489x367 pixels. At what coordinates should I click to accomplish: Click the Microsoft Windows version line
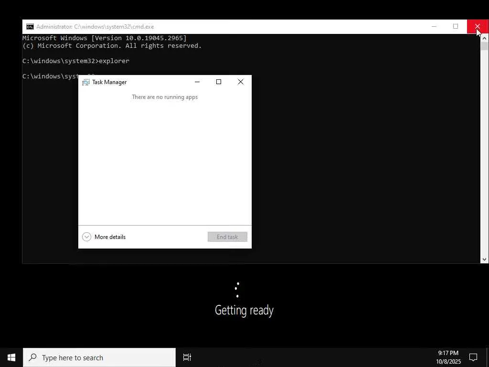tap(105, 38)
